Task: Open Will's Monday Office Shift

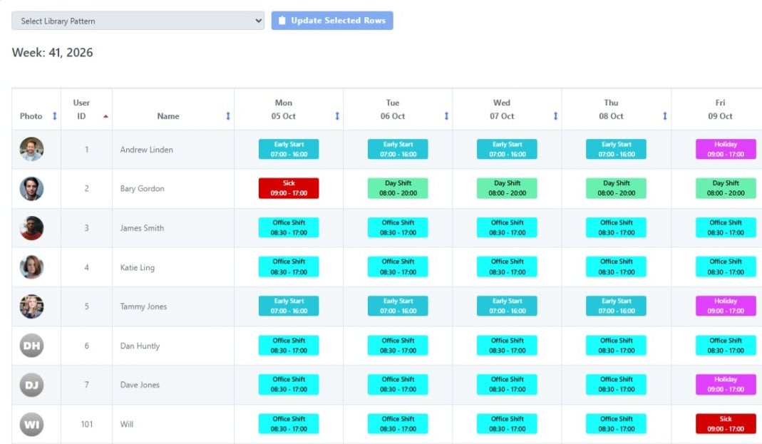Action: pyautogui.click(x=289, y=423)
